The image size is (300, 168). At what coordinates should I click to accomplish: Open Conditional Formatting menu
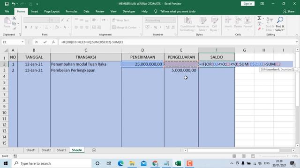pyautogui.click(x=187, y=24)
